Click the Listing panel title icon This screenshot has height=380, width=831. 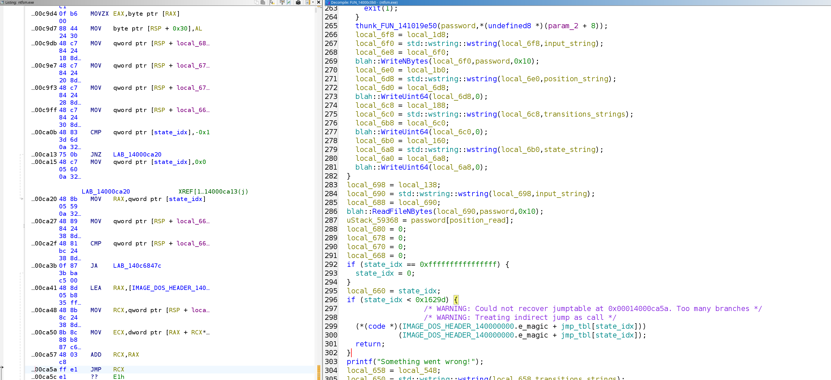(x=2, y=2)
